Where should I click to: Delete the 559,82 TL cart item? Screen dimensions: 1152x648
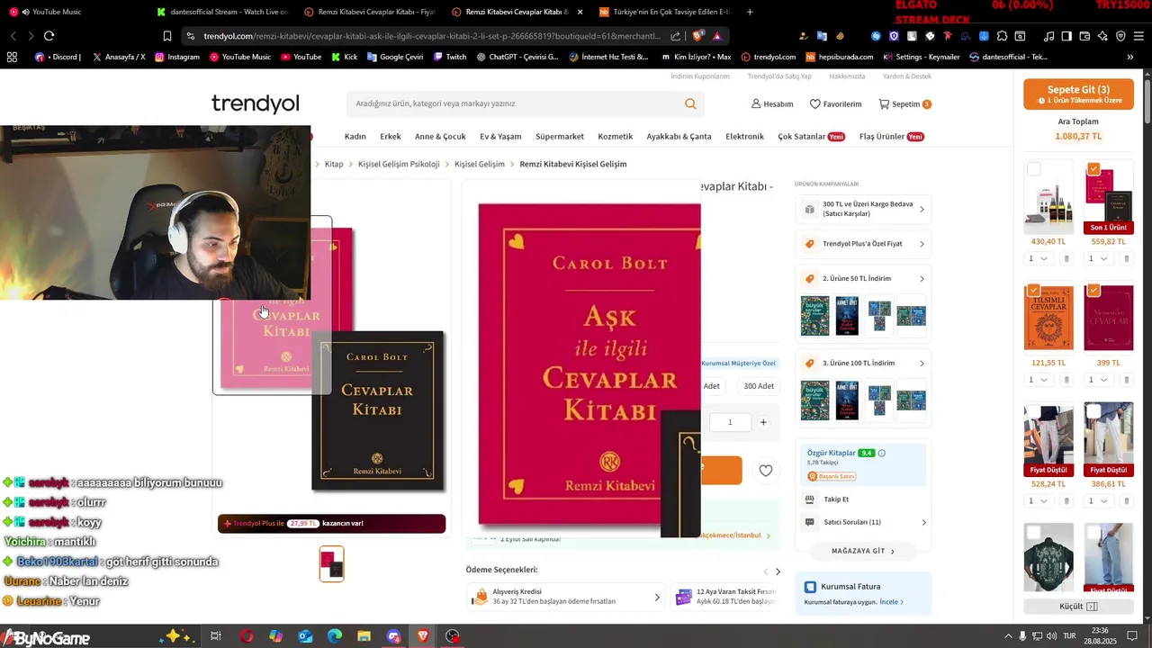pyautogui.click(x=1126, y=258)
